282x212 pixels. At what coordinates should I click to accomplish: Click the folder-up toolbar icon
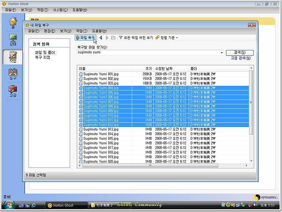113,37
